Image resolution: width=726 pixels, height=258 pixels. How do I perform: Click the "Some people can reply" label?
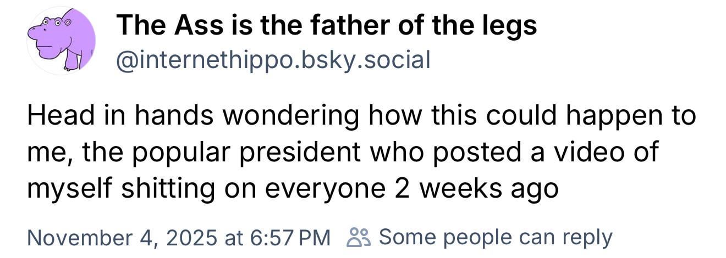click(495, 238)
